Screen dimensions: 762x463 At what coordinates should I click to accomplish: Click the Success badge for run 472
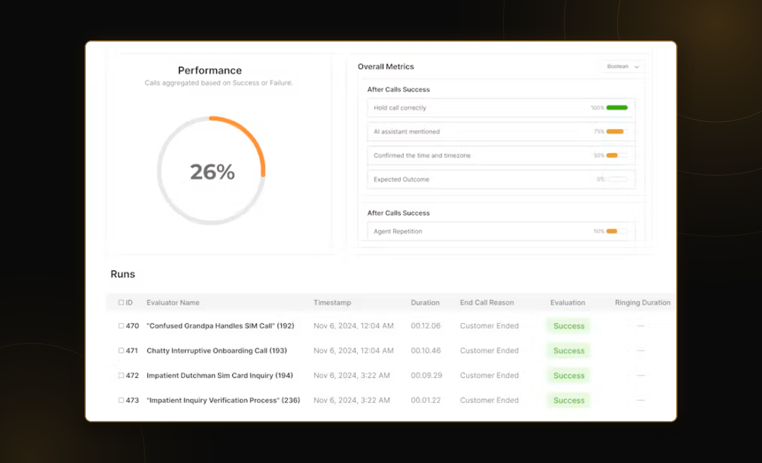tap(569, 376)
